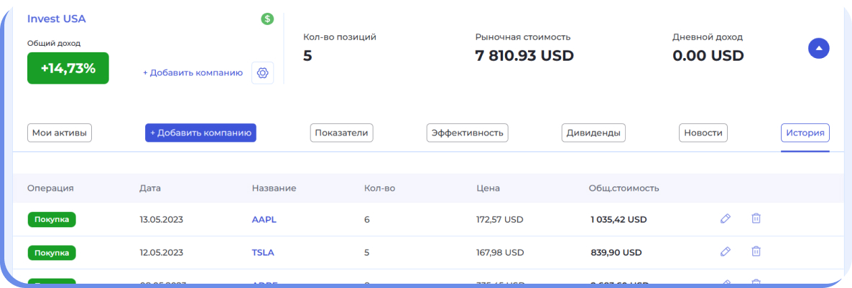Open the Показатели tab

pyautogui.click(x=341, y=133)
